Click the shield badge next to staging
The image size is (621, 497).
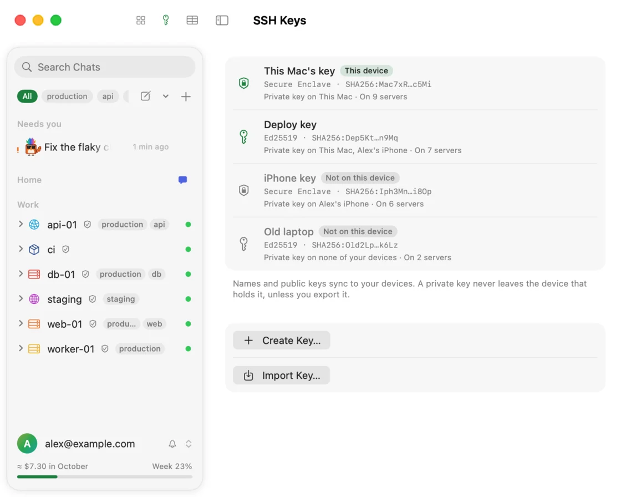[x=92, y=299]
